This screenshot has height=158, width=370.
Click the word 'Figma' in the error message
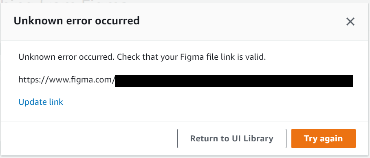pos(187,58)
